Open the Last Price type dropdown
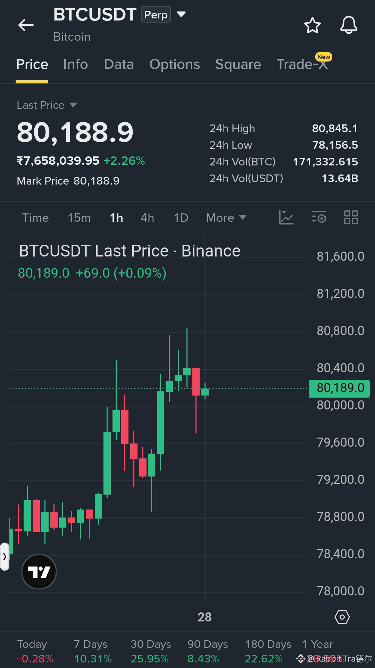Image resolution: width=375 pixels, height=668 pixels. (47, 105)
